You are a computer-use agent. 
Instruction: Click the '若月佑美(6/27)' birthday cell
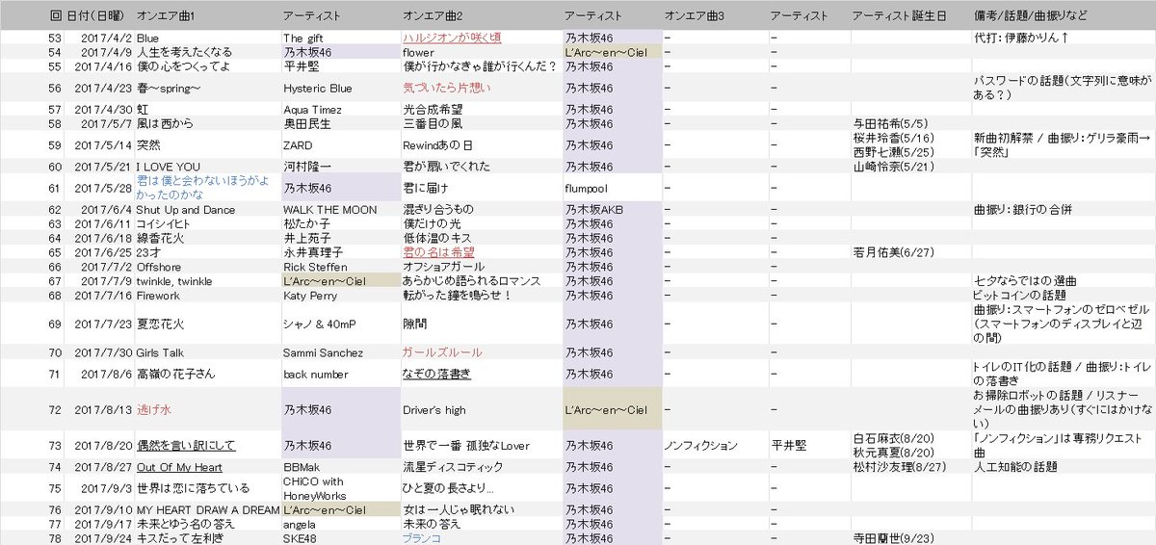point(894,252)
